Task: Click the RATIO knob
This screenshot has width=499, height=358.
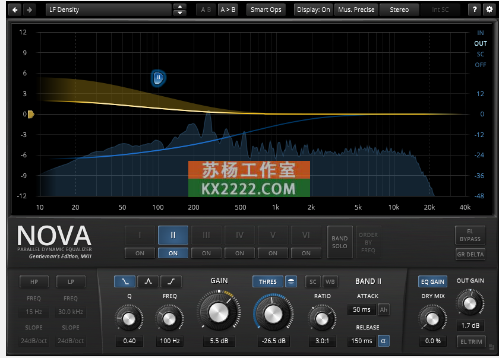Action: (322, 318)
